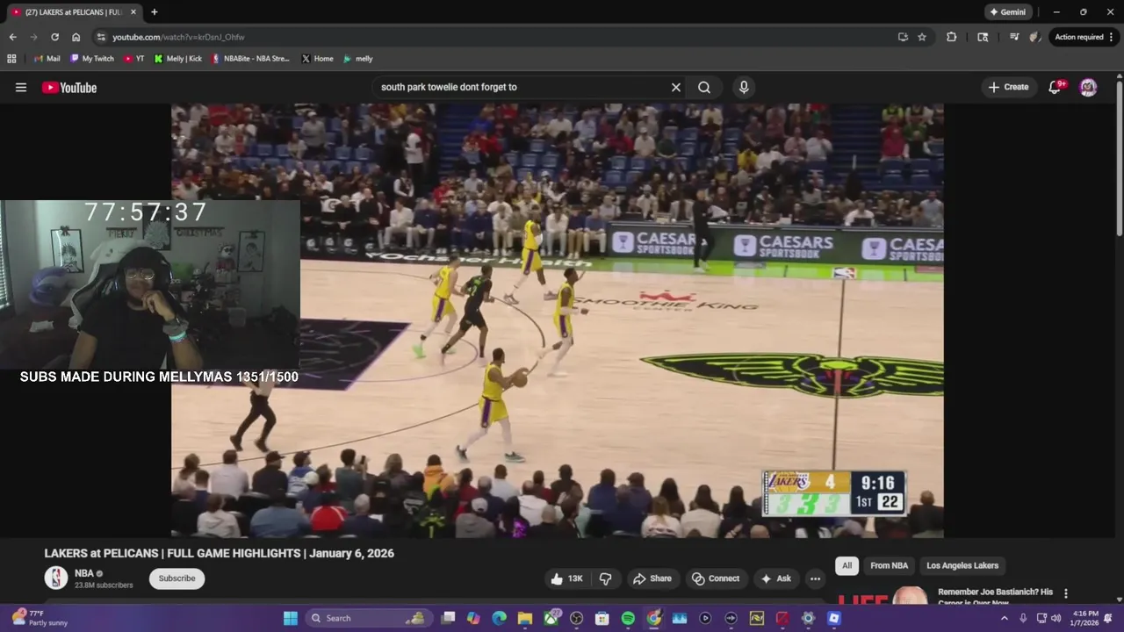Screen dimensions: 1124x632
Task: Open the Melly | Kick bookmark
Action: pos(177,59)
